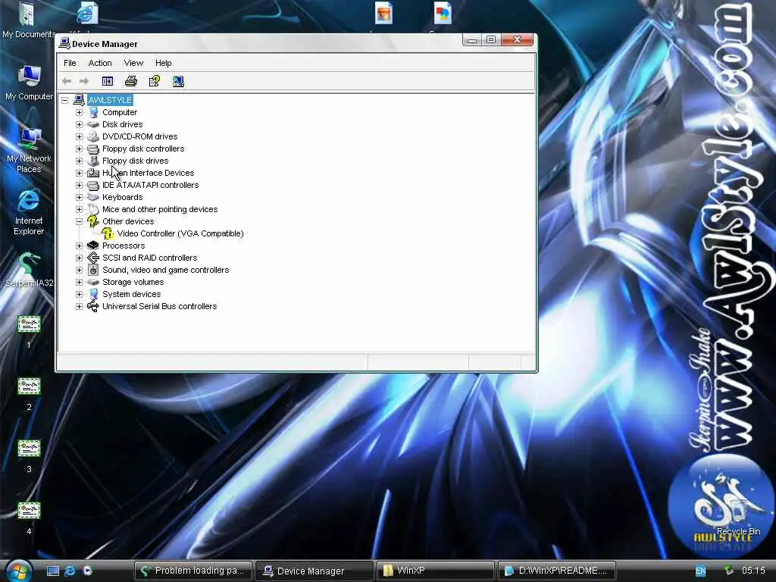Viewport: 776px width, 582px height.
Task: Toggle the console tree pane toolbar icon
Action: coord(108,81)
